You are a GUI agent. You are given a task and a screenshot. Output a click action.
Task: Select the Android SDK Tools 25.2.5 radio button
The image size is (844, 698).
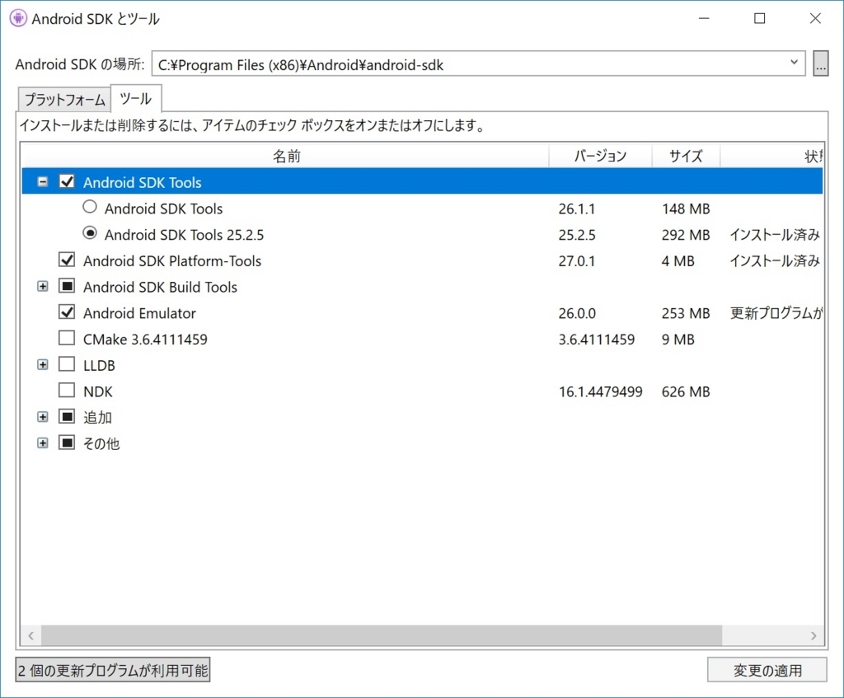[x=90, y=233]
